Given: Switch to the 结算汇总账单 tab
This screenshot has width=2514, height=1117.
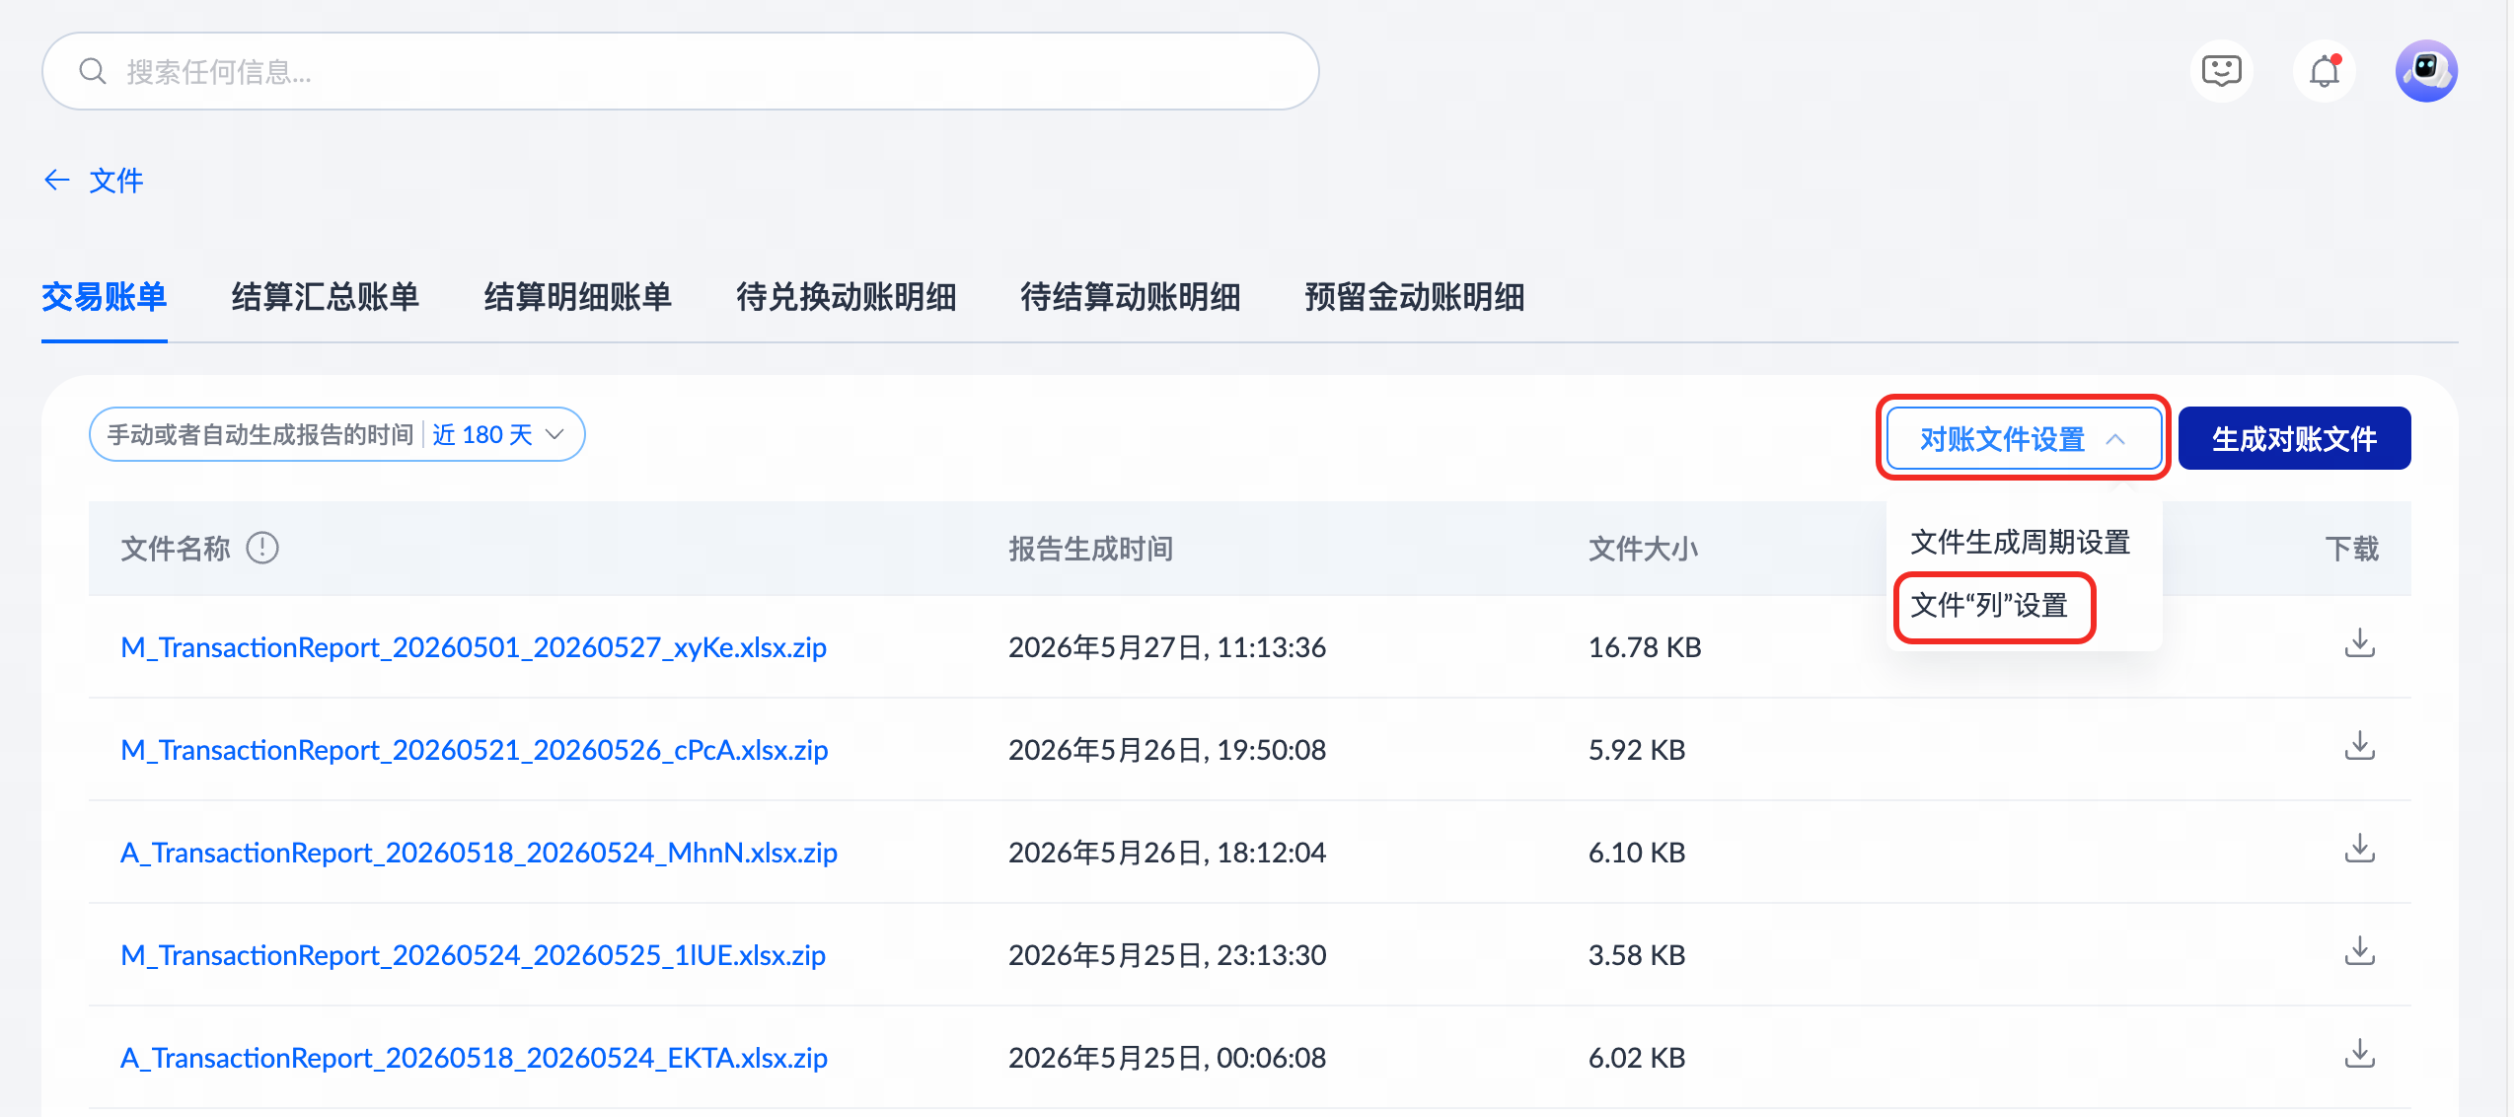Looking at the screenshot, I should pos(326,296).
